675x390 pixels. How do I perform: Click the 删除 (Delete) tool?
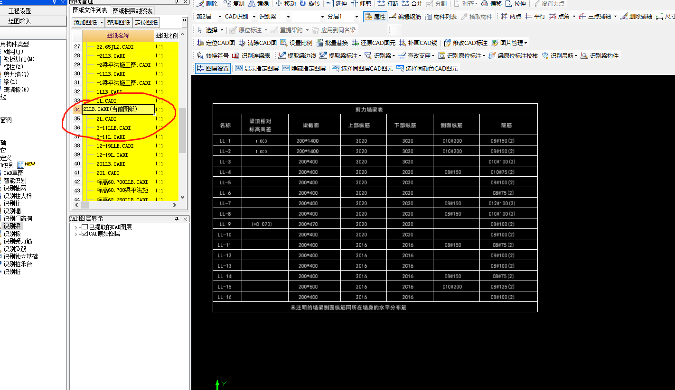point(206,3)
